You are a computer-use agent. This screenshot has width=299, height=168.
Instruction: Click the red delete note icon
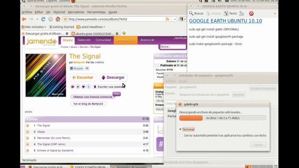(x=251, y=14)
